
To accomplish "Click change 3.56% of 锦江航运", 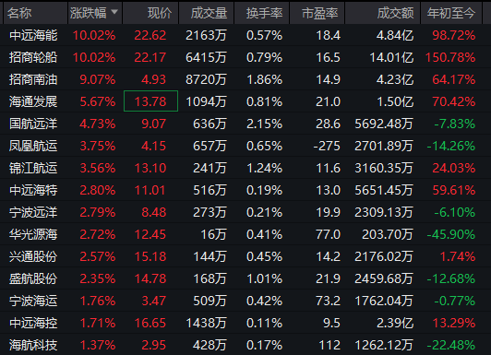I will click(x=98, y=168).
